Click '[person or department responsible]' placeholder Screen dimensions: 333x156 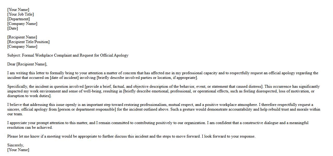point(87,109)
